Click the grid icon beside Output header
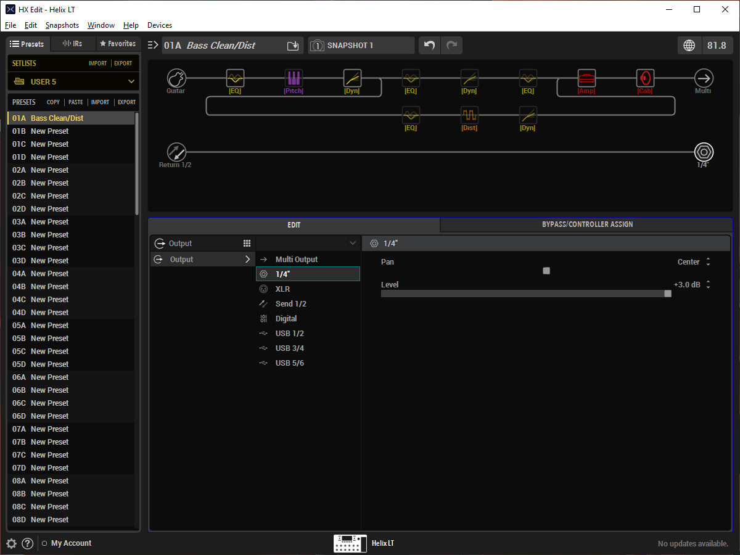This screenshot has height=555, width=740. (x=247, y=244)
